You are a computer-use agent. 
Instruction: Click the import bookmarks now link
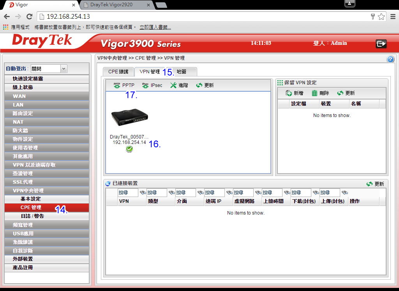click(x=155, y=27)
